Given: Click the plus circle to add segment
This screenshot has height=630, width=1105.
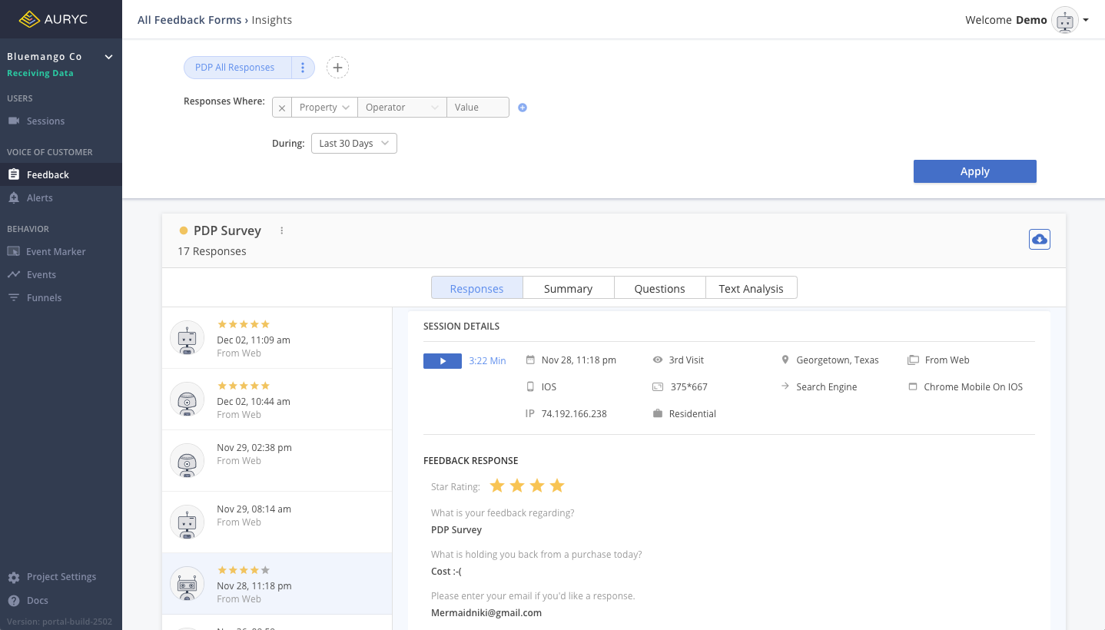Looking at the screenshot, I should tap(337, 68).
